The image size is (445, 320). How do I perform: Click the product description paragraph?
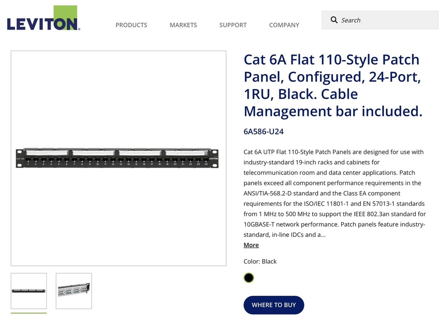pyautogui.click(x=335, y=193)
